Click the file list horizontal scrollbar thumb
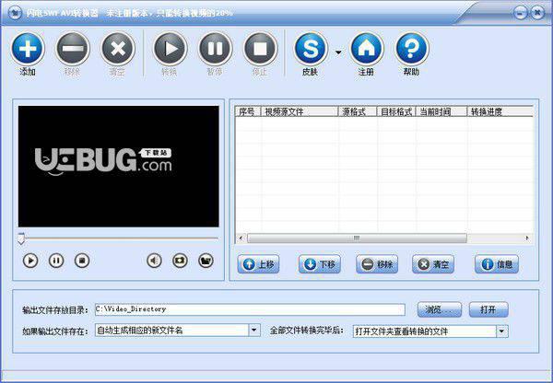This screenshot has height=383, width=553. coord(357,238)
